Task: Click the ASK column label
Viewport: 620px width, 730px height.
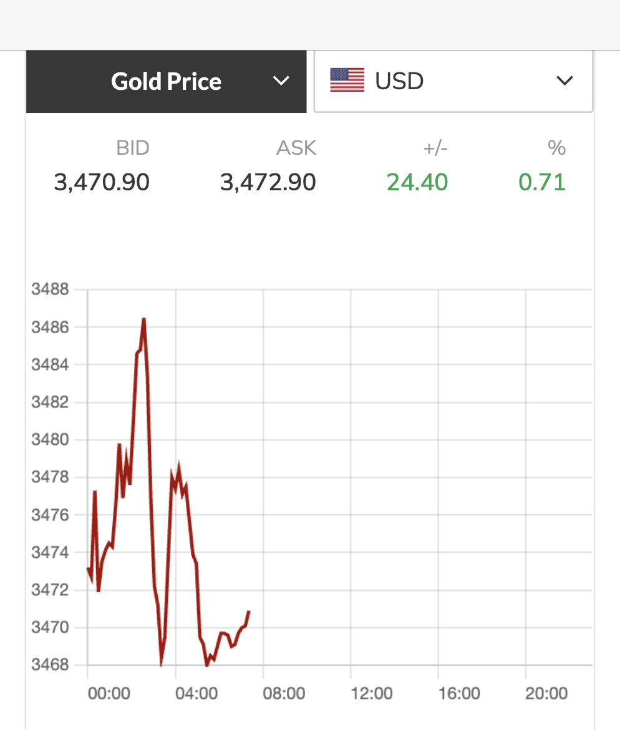Action: [296, 148]
